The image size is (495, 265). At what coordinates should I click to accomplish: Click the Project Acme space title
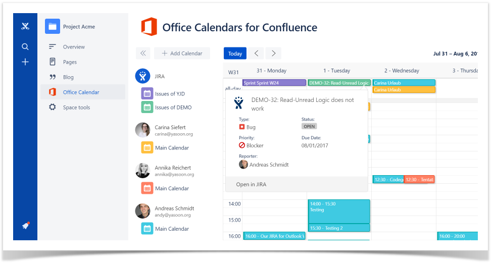point(79,26)
